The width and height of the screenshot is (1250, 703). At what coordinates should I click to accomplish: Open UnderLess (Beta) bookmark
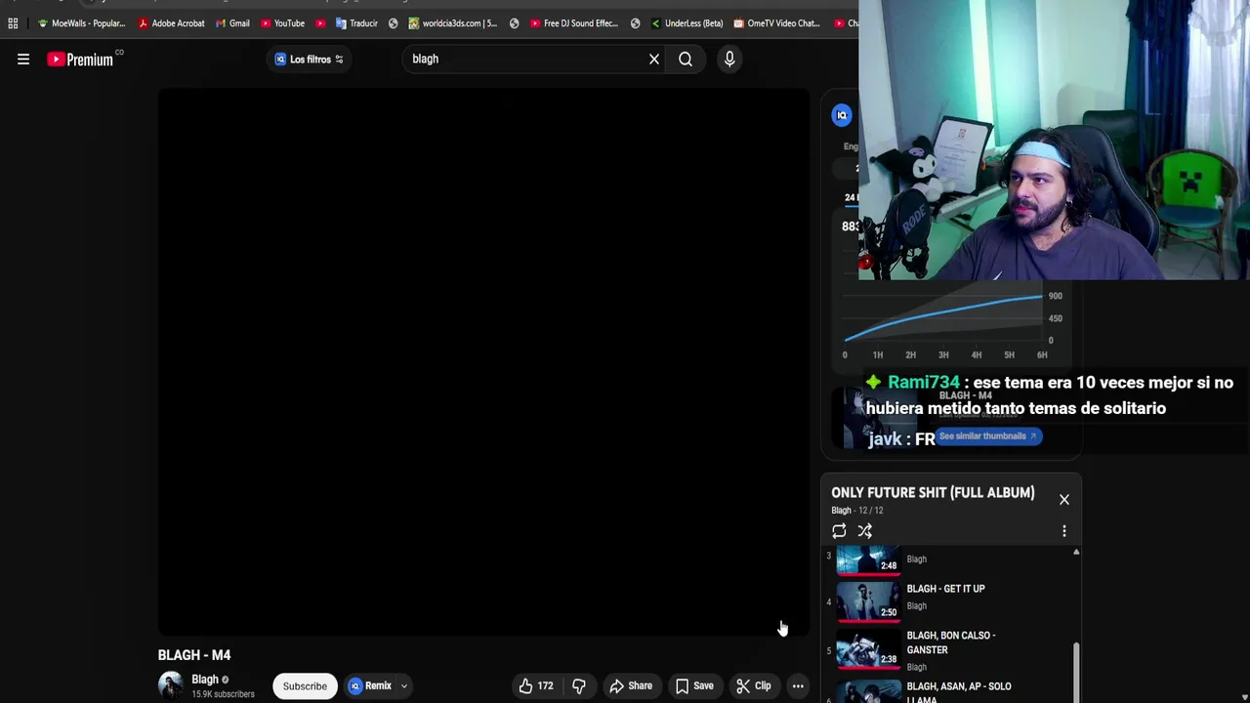(x=687, y=23)
